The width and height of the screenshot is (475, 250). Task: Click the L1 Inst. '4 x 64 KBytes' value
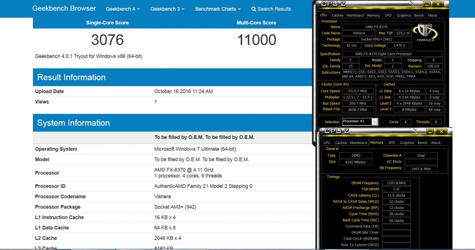[410, 97]
